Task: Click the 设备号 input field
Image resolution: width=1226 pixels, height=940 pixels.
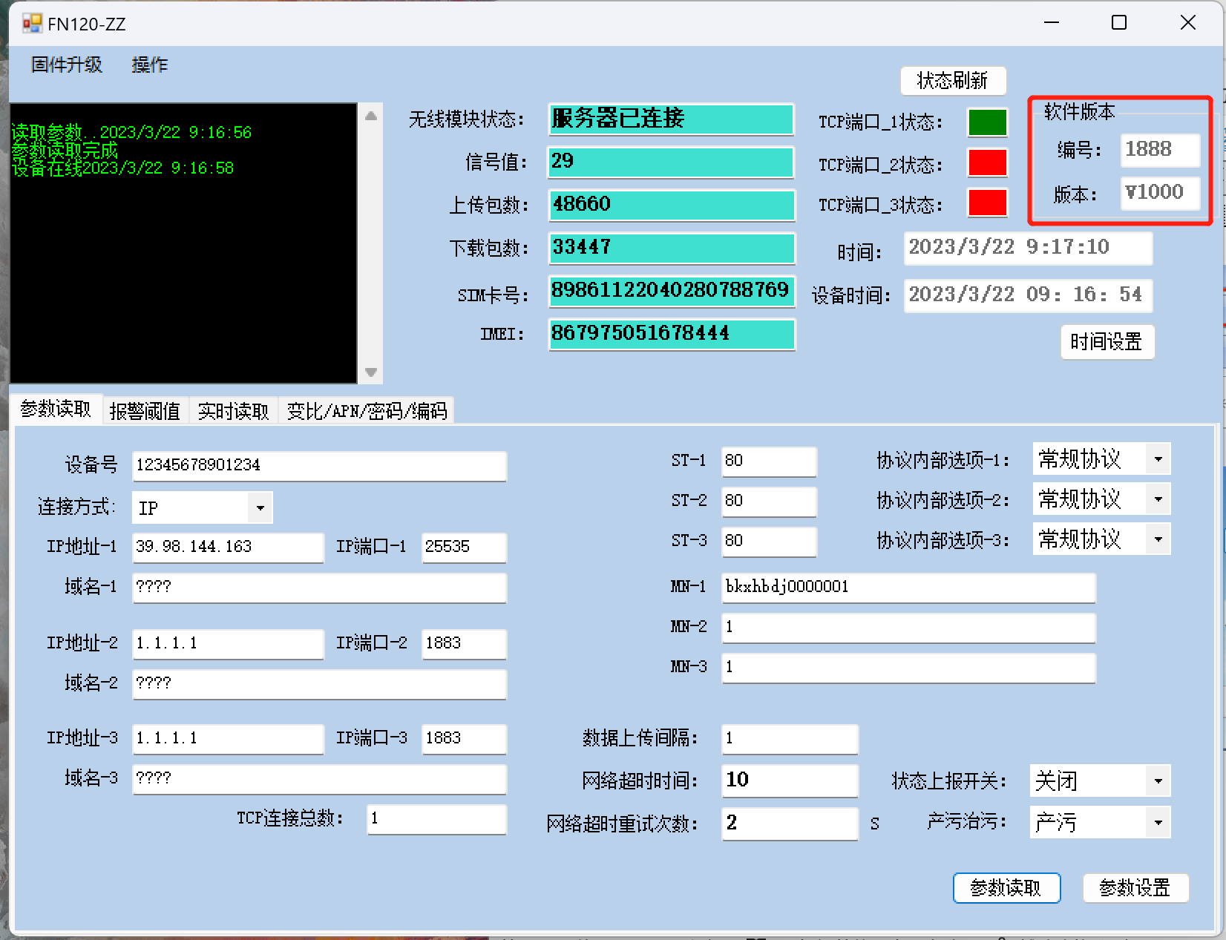Action: tap(319, 465)
